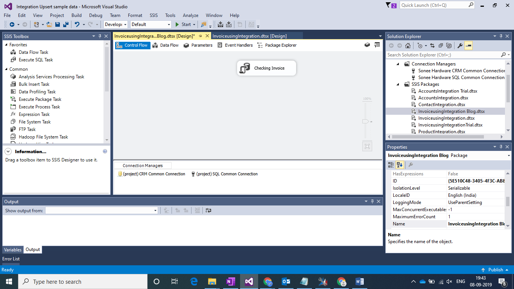Open the Properties object selector dropdown
Screen dimensions: 514x289
(x=509, y=155)
